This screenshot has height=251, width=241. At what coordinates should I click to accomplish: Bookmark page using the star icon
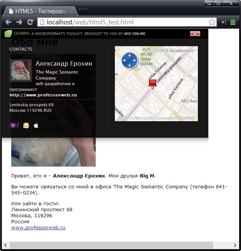(212, 22)
